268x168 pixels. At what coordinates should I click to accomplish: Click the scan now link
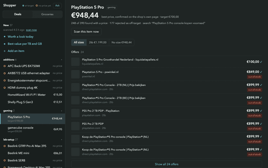(x=31, y=30)
